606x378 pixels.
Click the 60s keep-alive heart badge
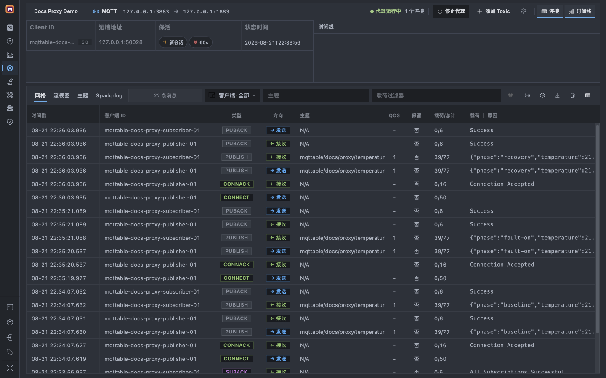tap(201, 42)
